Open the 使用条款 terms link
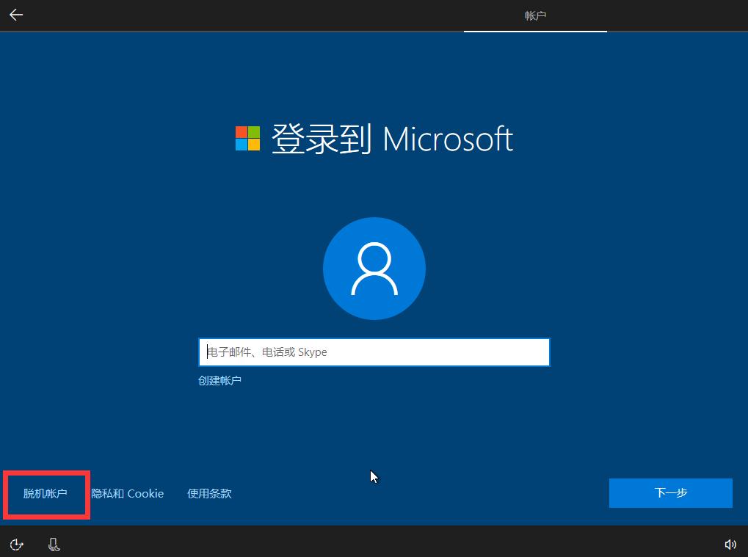 coord(208,493)
